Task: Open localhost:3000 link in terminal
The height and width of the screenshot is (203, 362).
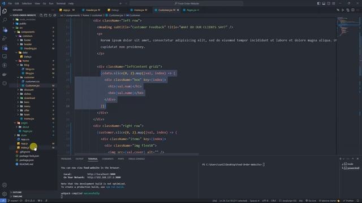Action: pos(101,174)
